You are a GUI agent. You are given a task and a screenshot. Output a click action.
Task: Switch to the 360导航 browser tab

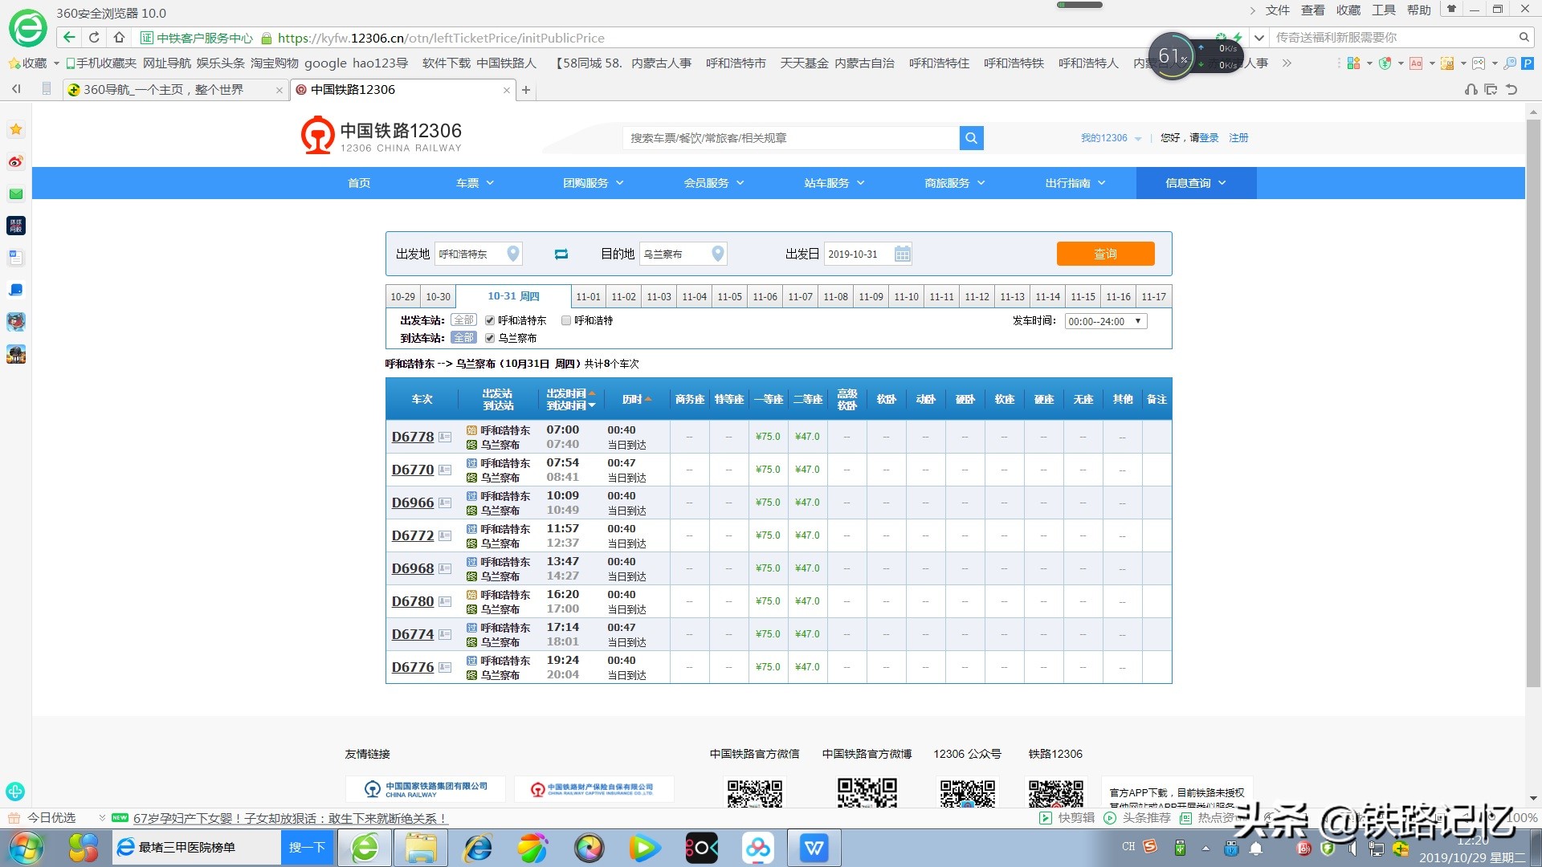point(164,90)
